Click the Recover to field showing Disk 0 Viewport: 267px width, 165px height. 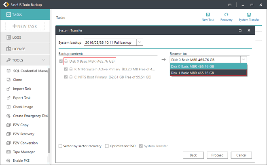coord(205,59)
